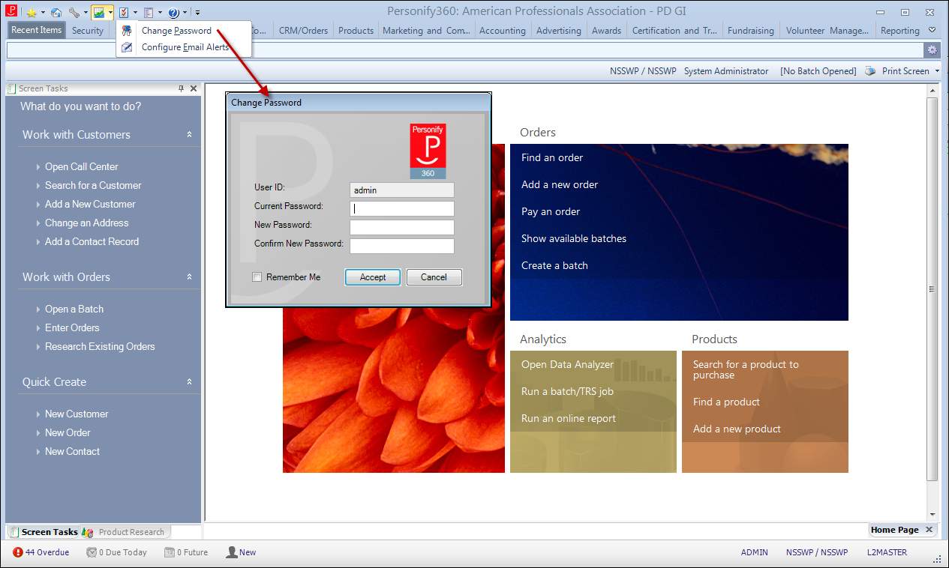Collapse the Quick Create section
Viewport: 949px width, 568px height.
189,382
